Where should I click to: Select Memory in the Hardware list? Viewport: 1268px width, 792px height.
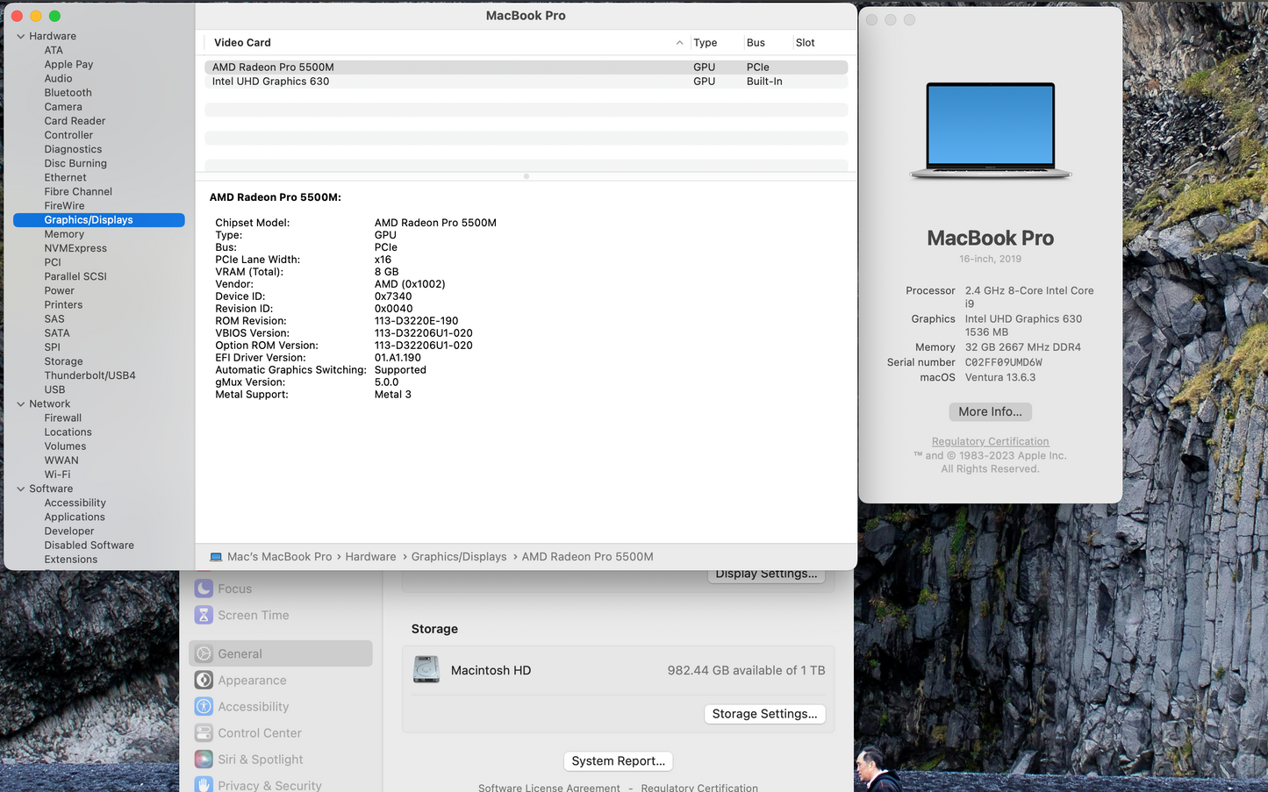tap(64, 234)
